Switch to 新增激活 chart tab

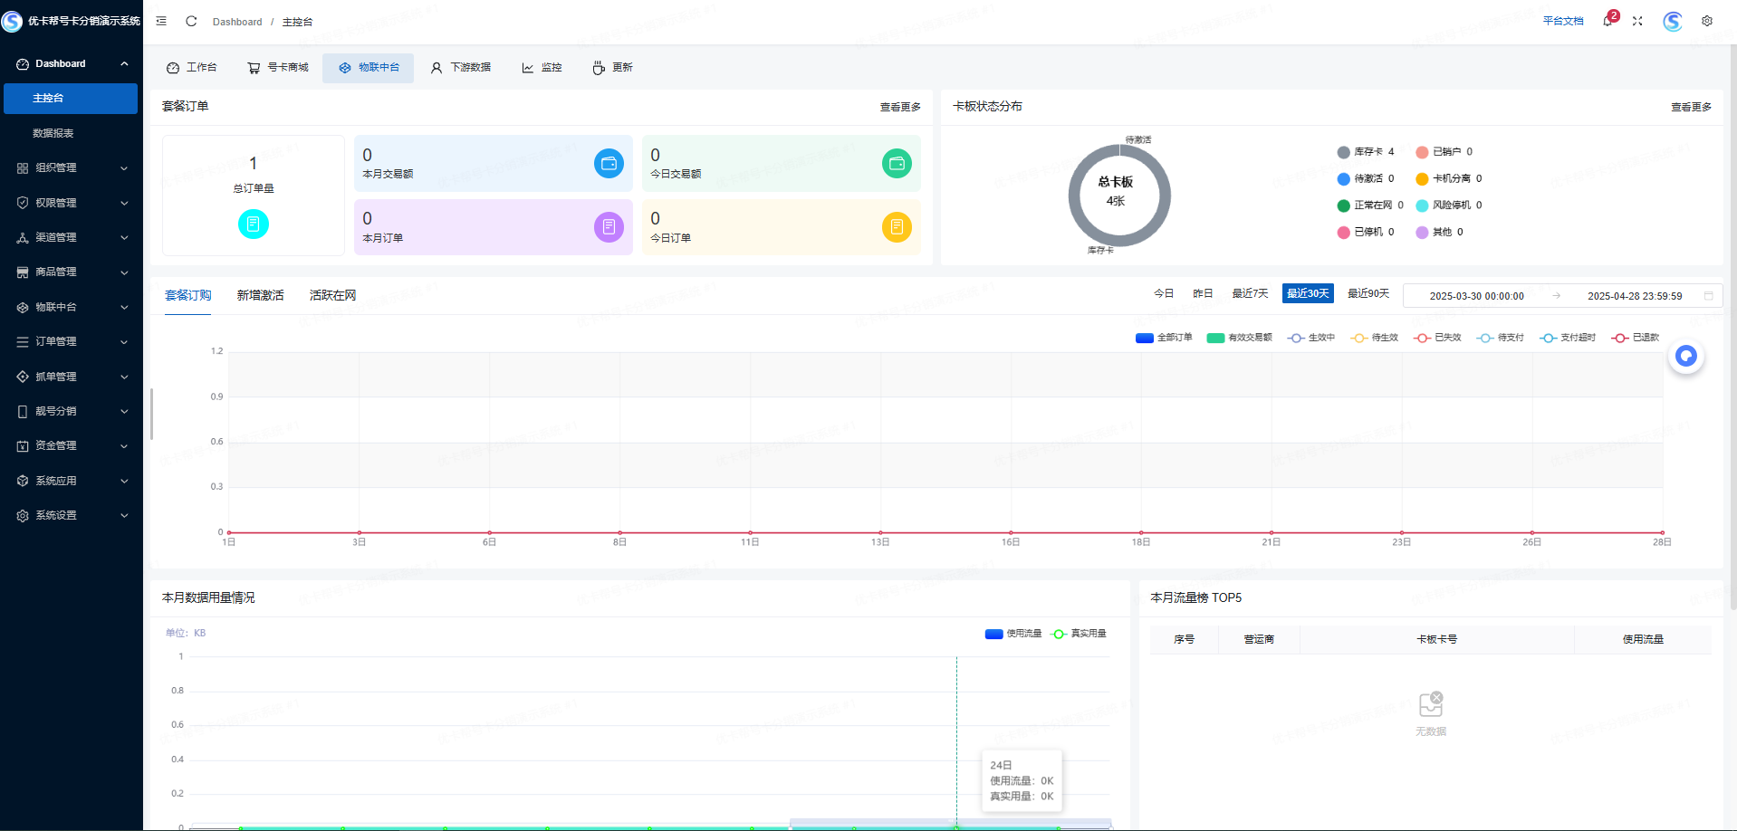pyautogui.click(x=261, y=295)
